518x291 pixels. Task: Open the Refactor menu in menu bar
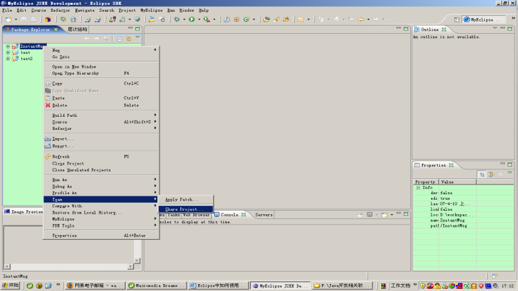pos(60,10)
